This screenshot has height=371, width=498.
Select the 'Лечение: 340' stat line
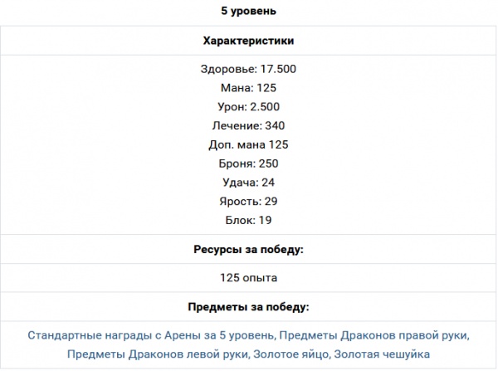click(249, 125)
